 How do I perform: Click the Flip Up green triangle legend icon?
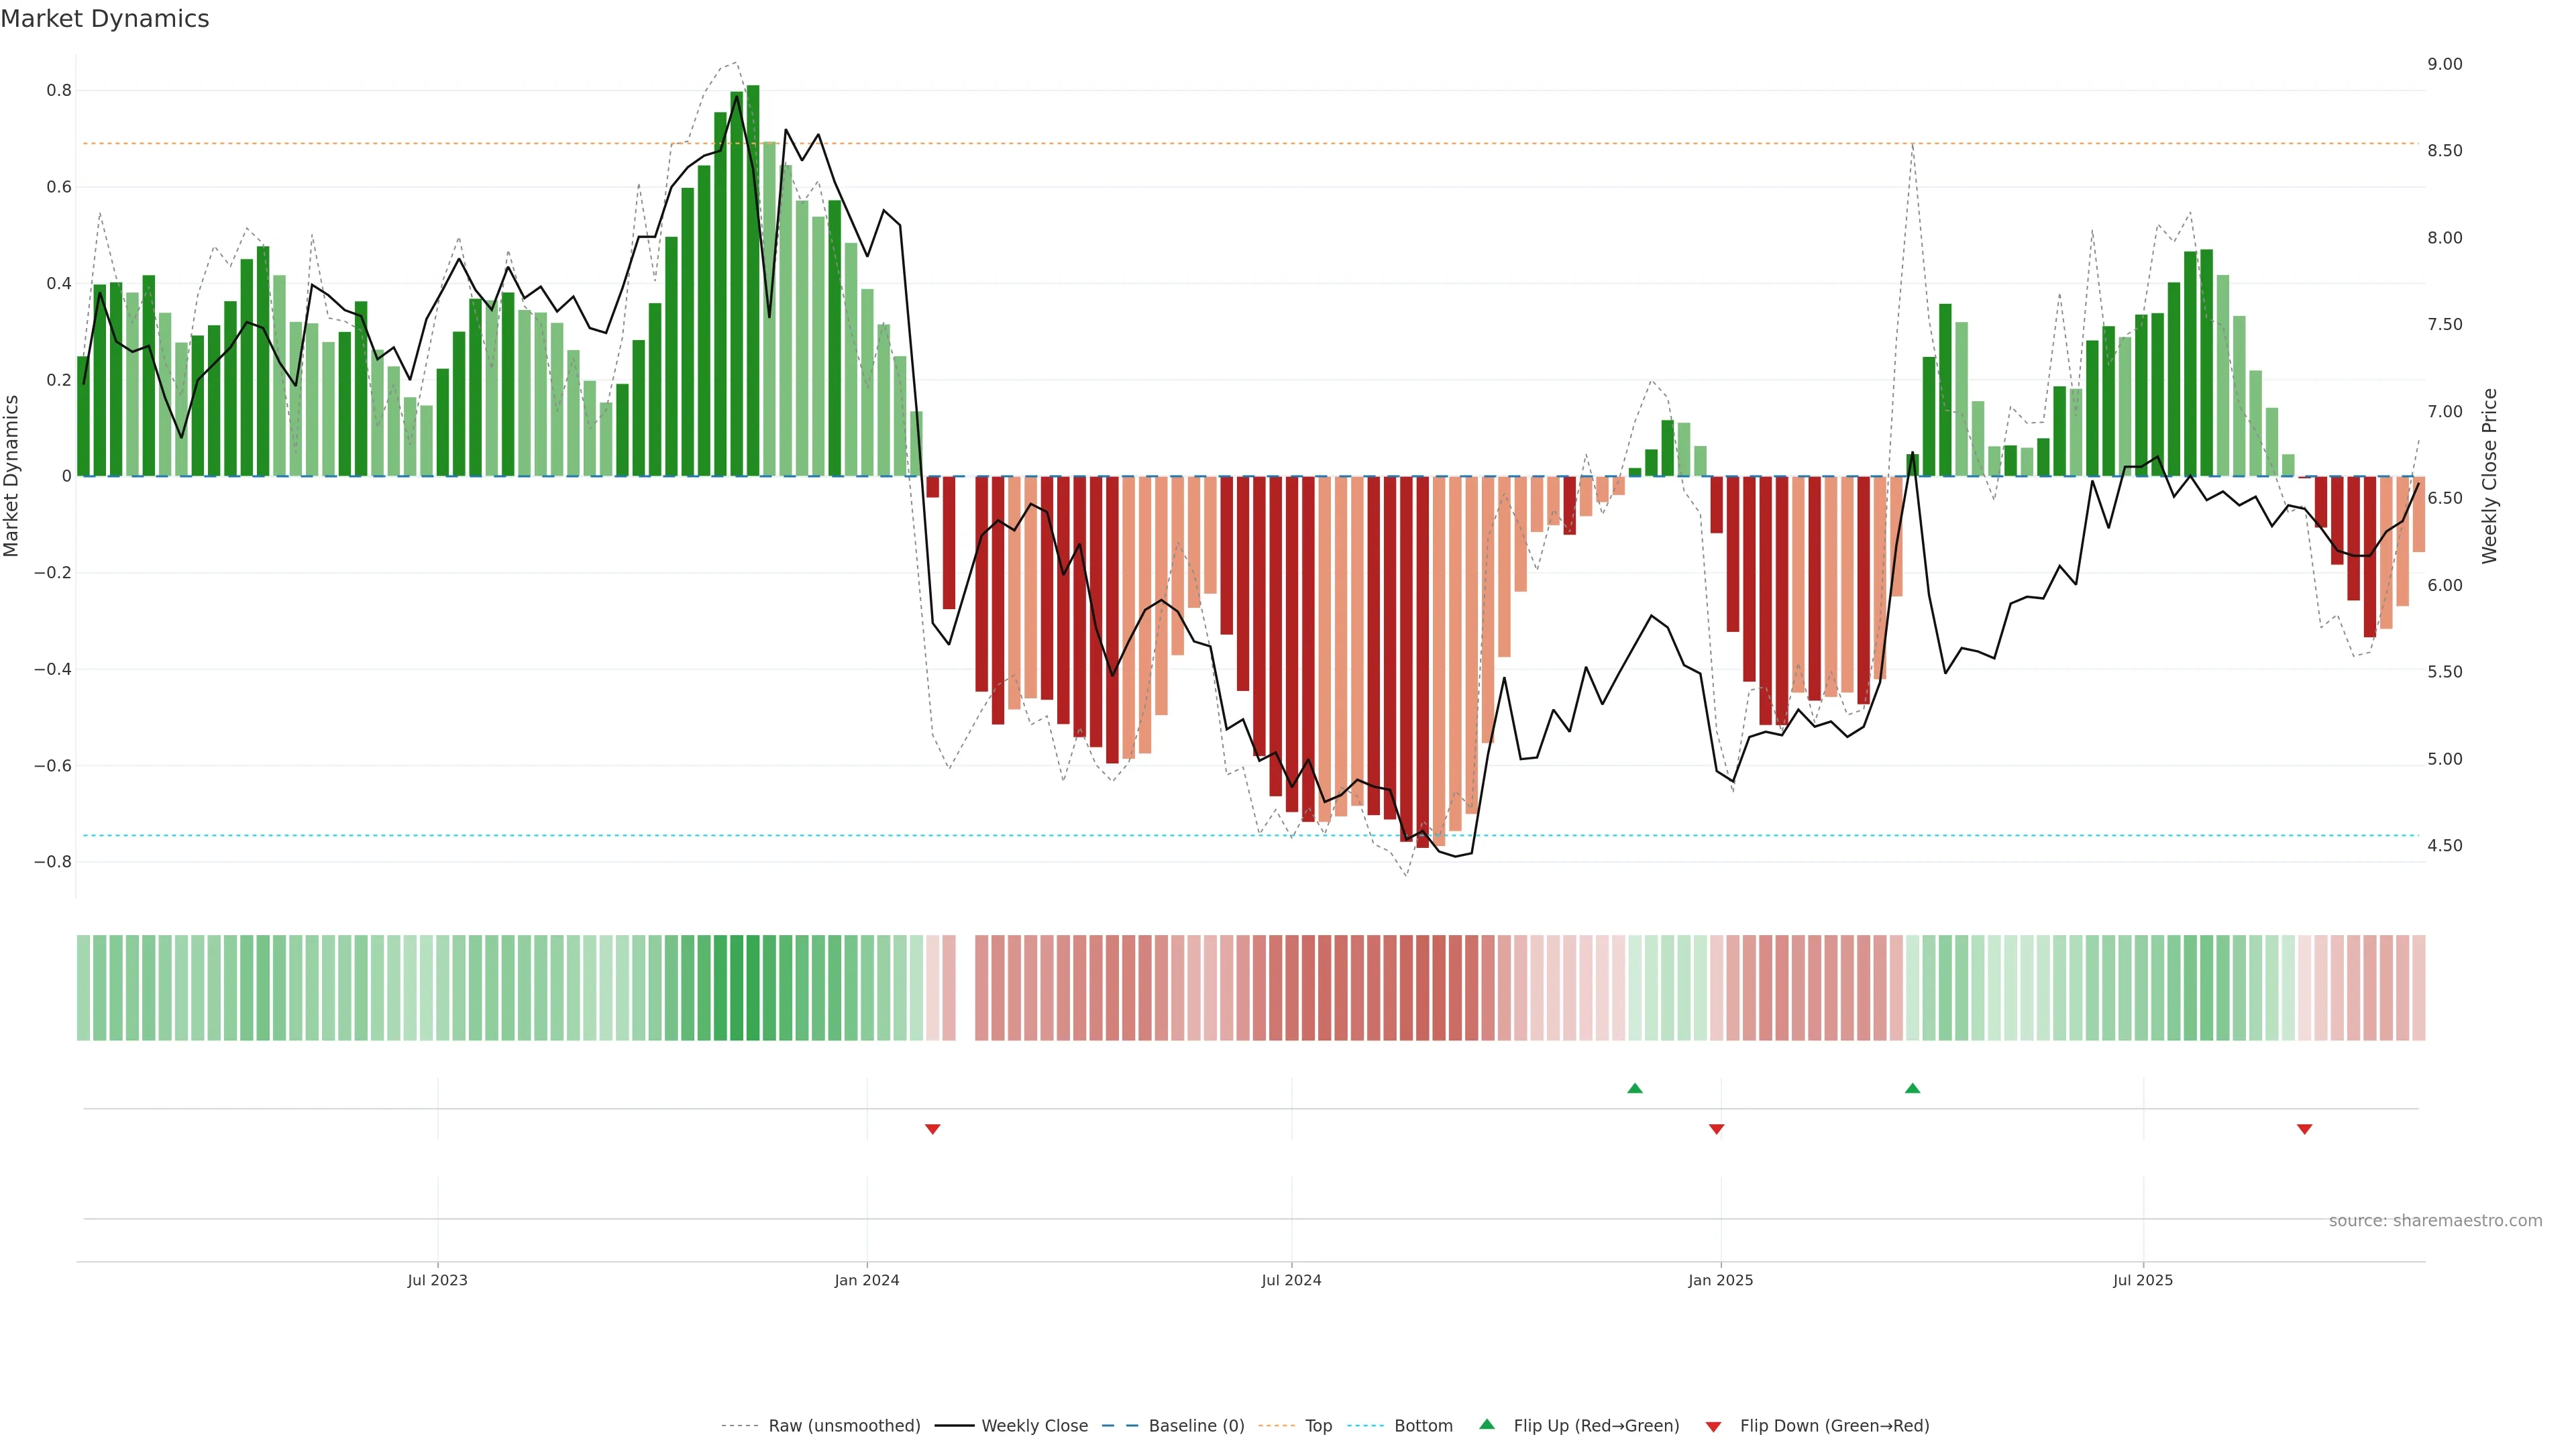(1487, 1425)
